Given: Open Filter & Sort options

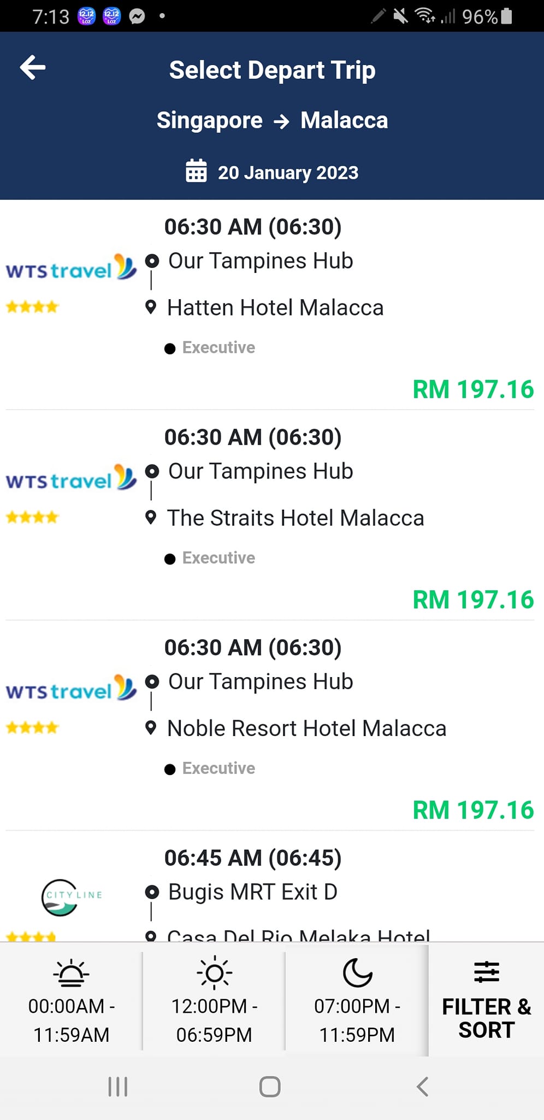Looking at the screenshot, I should [486, 1017].
